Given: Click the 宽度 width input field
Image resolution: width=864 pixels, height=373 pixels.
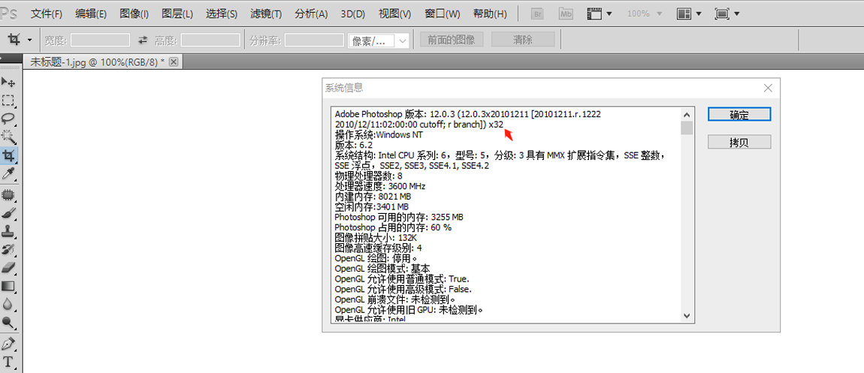Looking at the screenshot, I should click(100, 40).
